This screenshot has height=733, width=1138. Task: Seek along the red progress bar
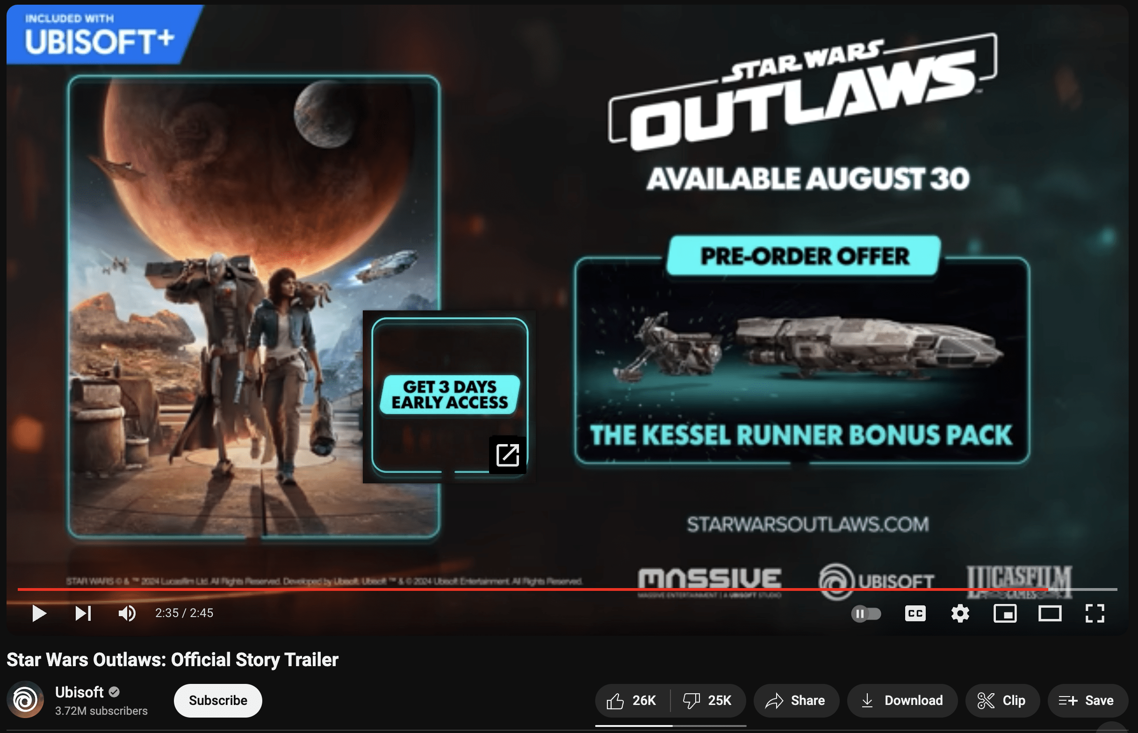[567, 589]
